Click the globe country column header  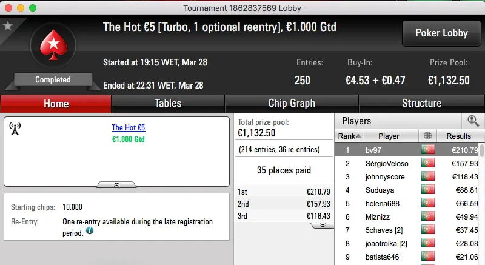428,136
